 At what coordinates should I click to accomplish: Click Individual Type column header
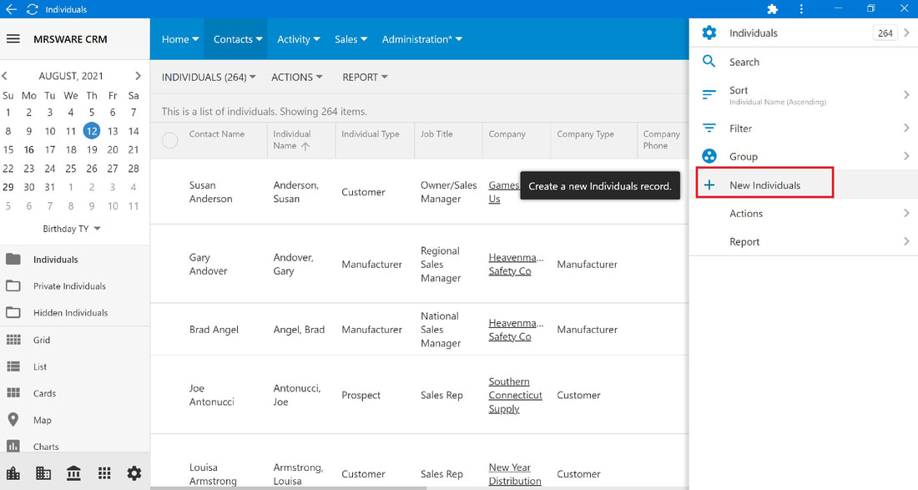pyautogui.click(x=370, y=134)
